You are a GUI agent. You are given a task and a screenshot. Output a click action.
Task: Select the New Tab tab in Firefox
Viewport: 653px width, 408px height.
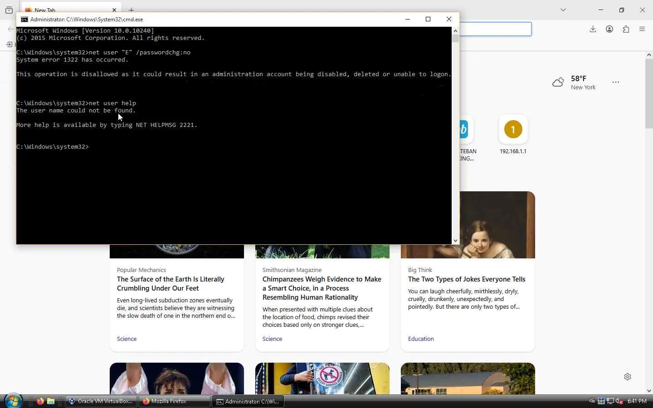(71, 9)
